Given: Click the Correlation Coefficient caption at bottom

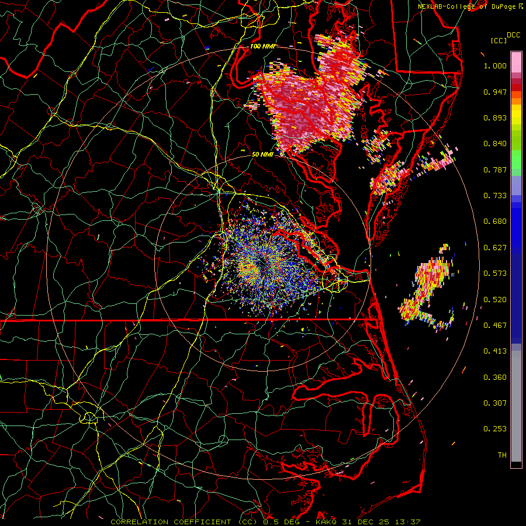Looking at the screenshot, I should pyautogui.click(x=265, y=522).
